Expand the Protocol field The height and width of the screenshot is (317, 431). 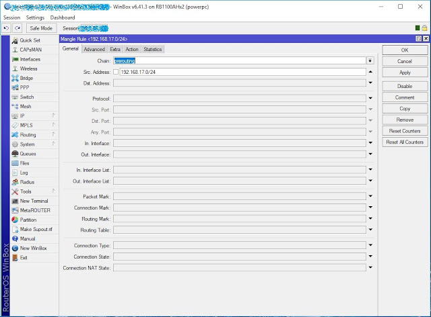tap(370, 98)
